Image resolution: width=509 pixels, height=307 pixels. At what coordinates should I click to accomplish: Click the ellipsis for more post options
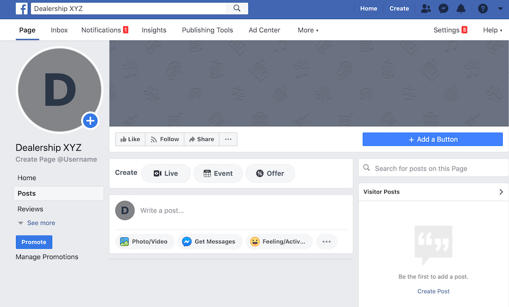pos(327,242)
